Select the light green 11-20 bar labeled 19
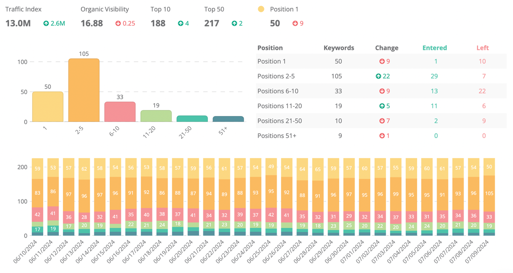Viewport: 513px width, 273px height. (156, 116)
